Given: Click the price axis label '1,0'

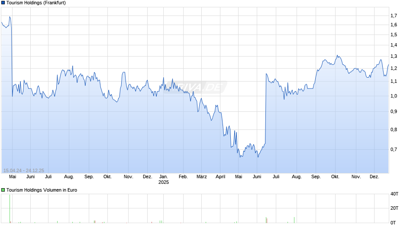Looking at the screenshot, I should 394,96.
